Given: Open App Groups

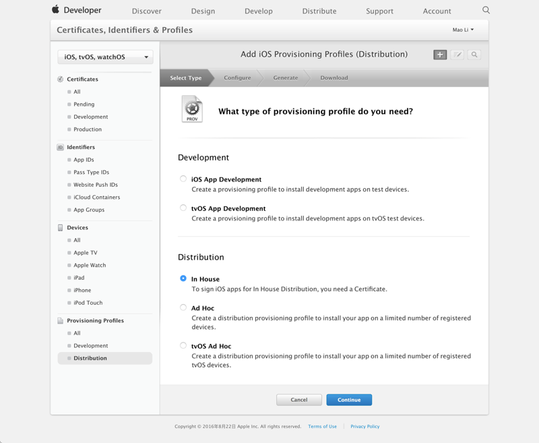Looking at the screenshot, I should pyautogui.click(x=89, y=210).
